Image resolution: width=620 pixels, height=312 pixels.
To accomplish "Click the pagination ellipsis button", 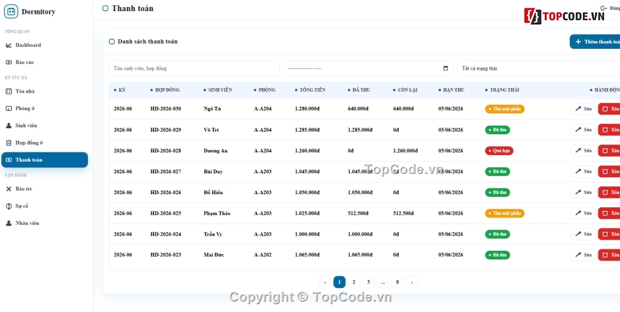I will tap(382, 282).
